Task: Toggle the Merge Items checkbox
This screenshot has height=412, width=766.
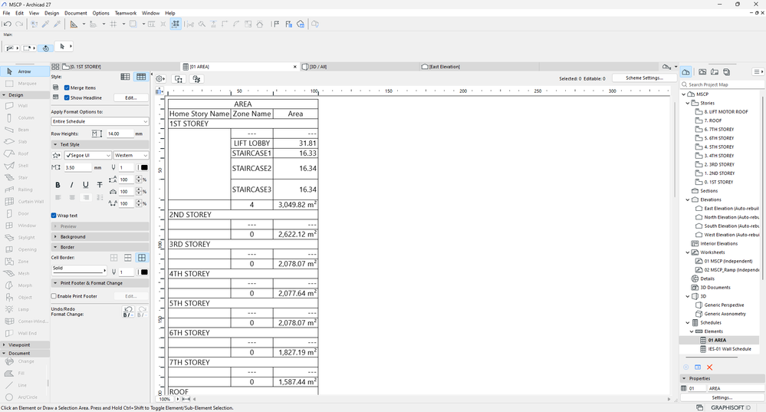Action: coord(67,88)
